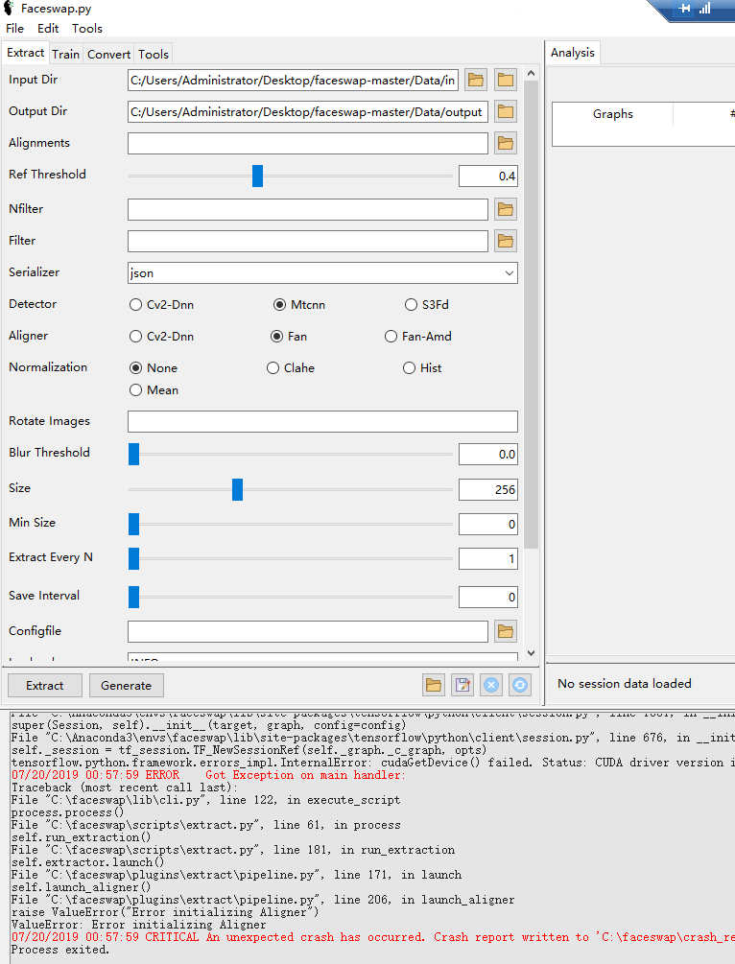Click the Input Dir path field
Viewport: 735px width, 964px height.
pyautogui.click(x=293, y=81)
